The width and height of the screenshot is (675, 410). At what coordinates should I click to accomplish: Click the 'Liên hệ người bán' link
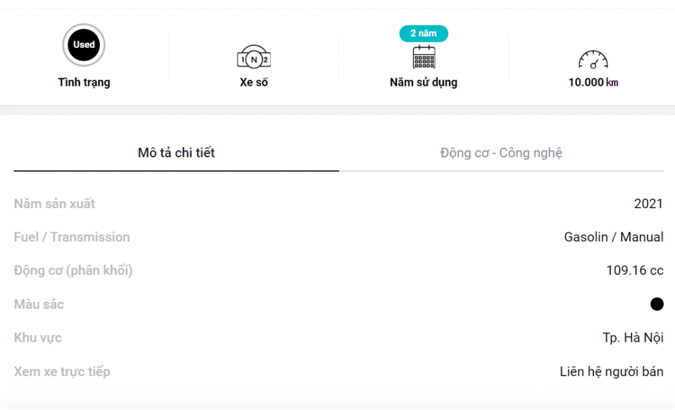point(612,371)
